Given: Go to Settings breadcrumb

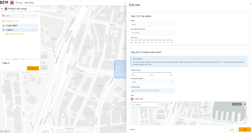Looking at the screenshot, I should (19, 3).
